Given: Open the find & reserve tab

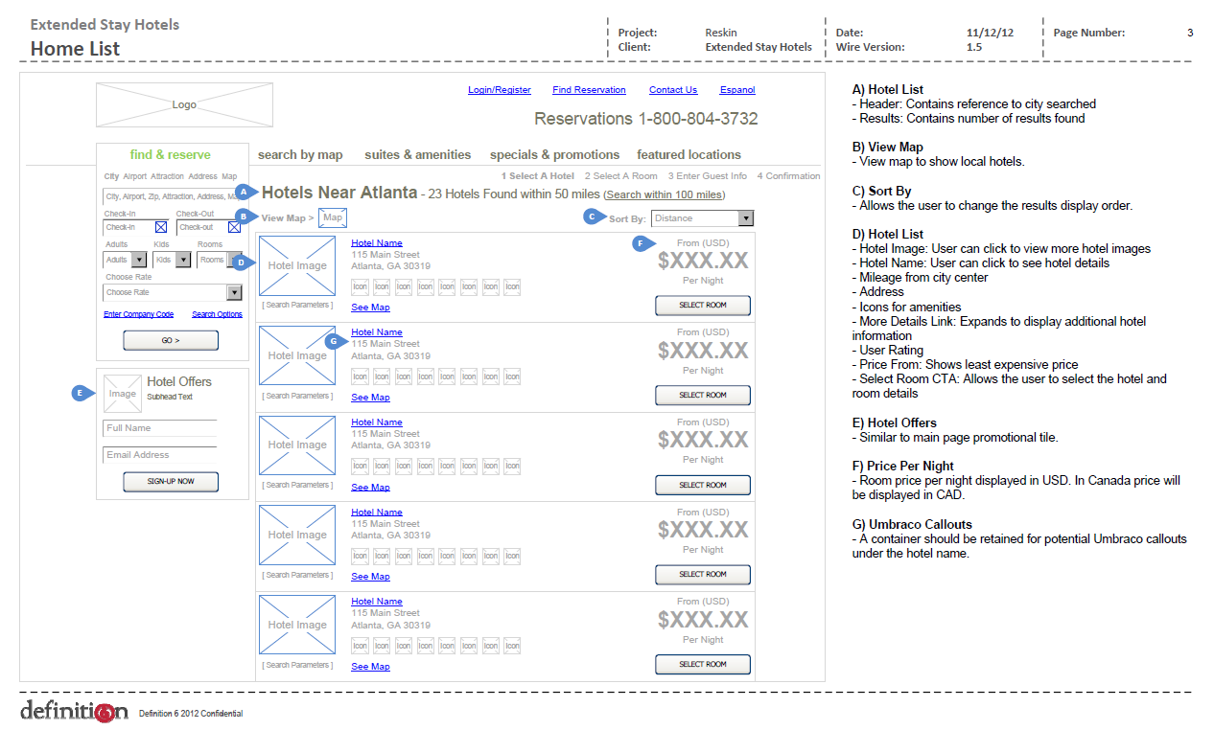Looking at the screenshot, I should (171, 154).
